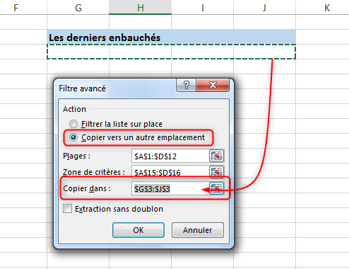Select column G header
Viewport: 349px width, 269px height.
(x=78, y=8)
